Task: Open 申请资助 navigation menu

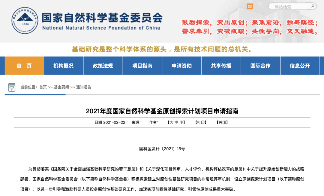Action: (182, 66)
